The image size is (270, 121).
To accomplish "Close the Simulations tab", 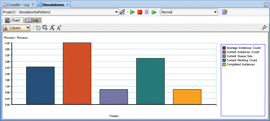I will (68, 4).
